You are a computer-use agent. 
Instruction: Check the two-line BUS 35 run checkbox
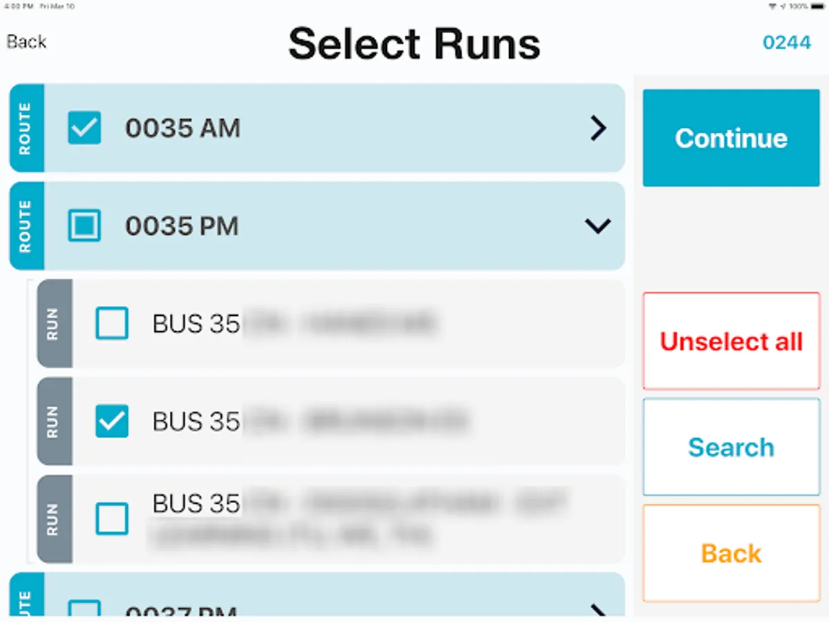click(112, 520)
